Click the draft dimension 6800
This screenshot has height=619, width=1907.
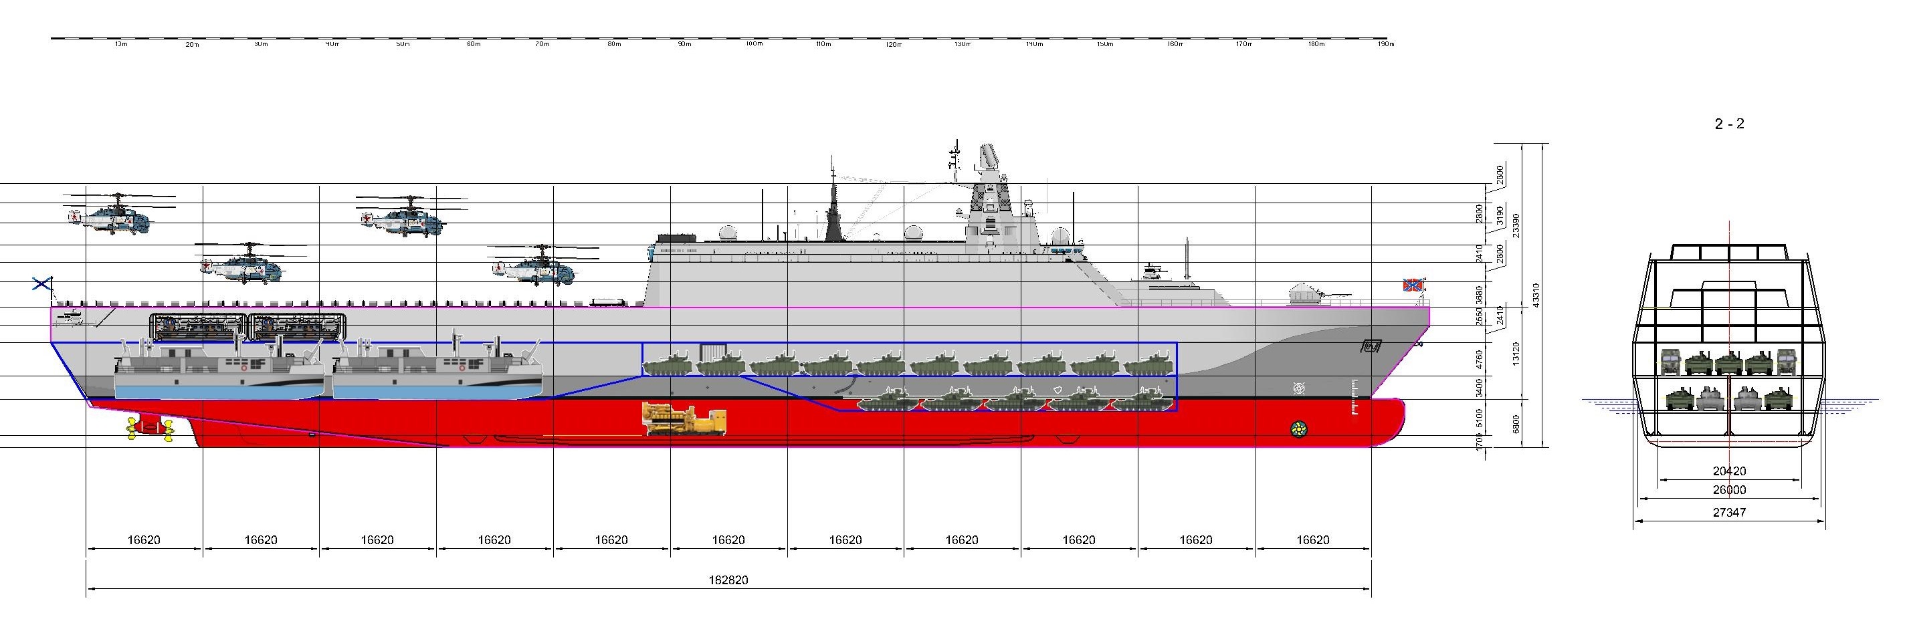pos(1516,424)
